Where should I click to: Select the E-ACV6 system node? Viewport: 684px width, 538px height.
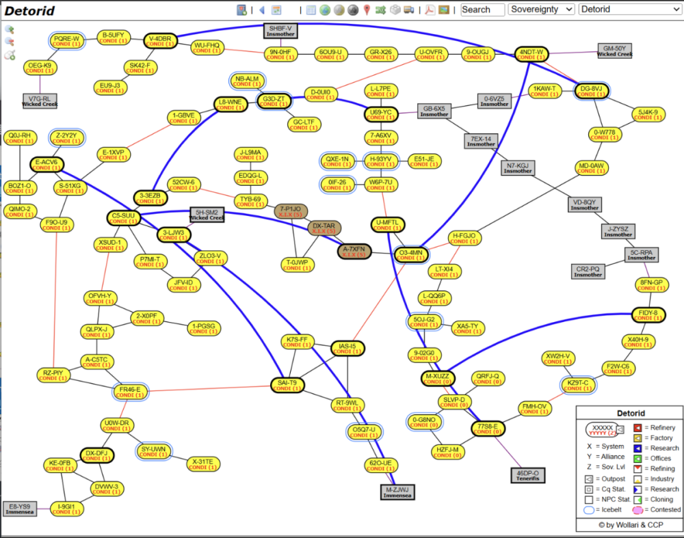(48, 165)
